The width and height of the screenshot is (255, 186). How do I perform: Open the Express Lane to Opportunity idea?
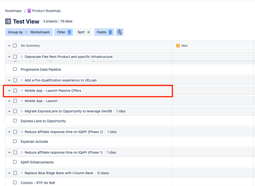pos(43,121)
